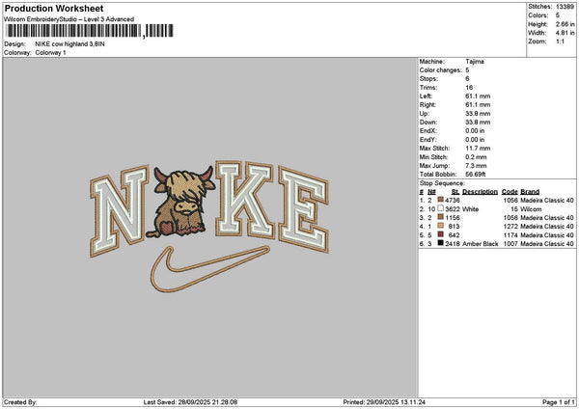
Task: Select the Height value "2.66 in"
Action: point(565,24)
